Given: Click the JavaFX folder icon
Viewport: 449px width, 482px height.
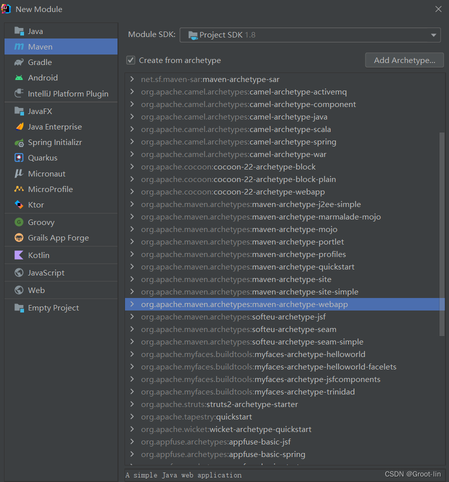Looking at the screenshot, I should point(19,111).
